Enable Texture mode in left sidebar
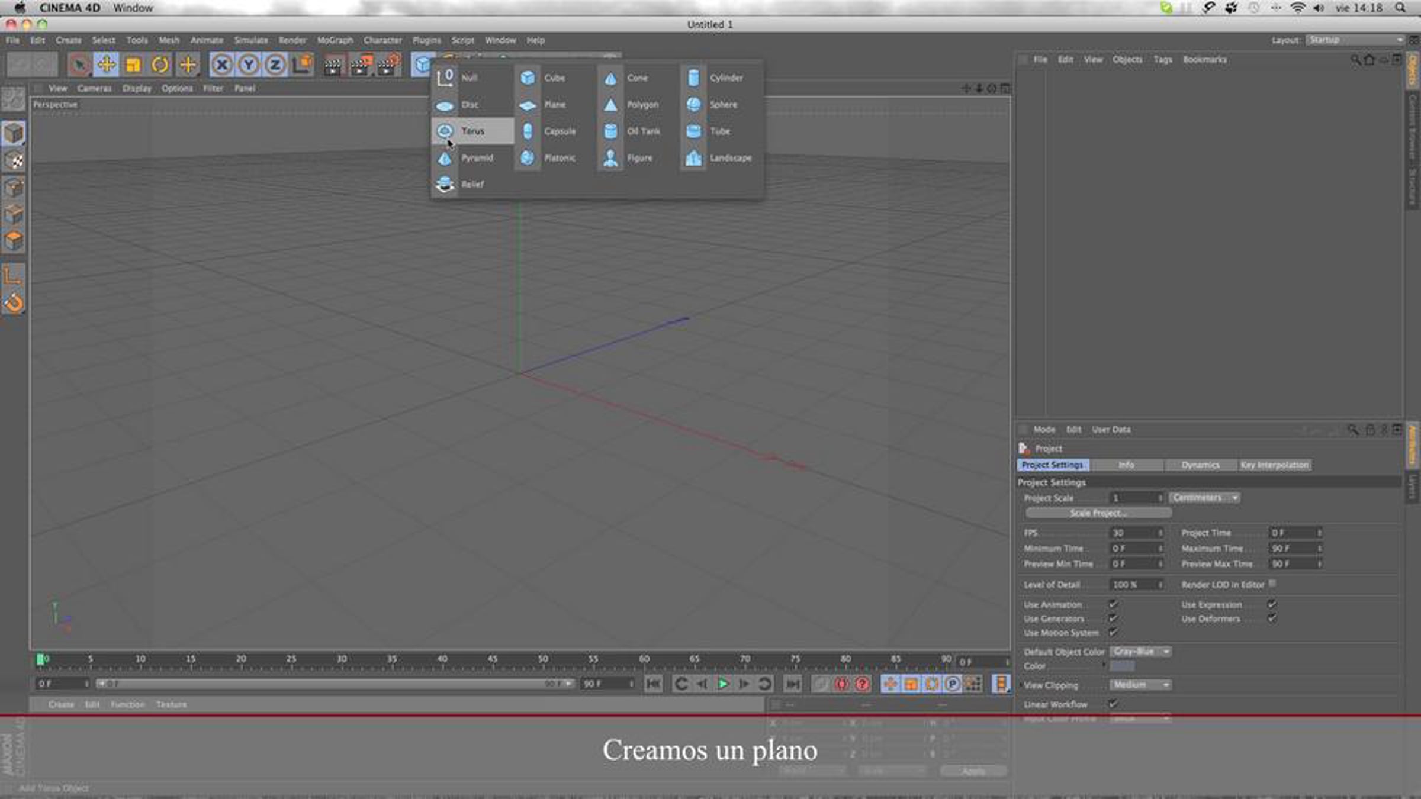Screen dimensions: 1421x799 (x=13, y=160)
